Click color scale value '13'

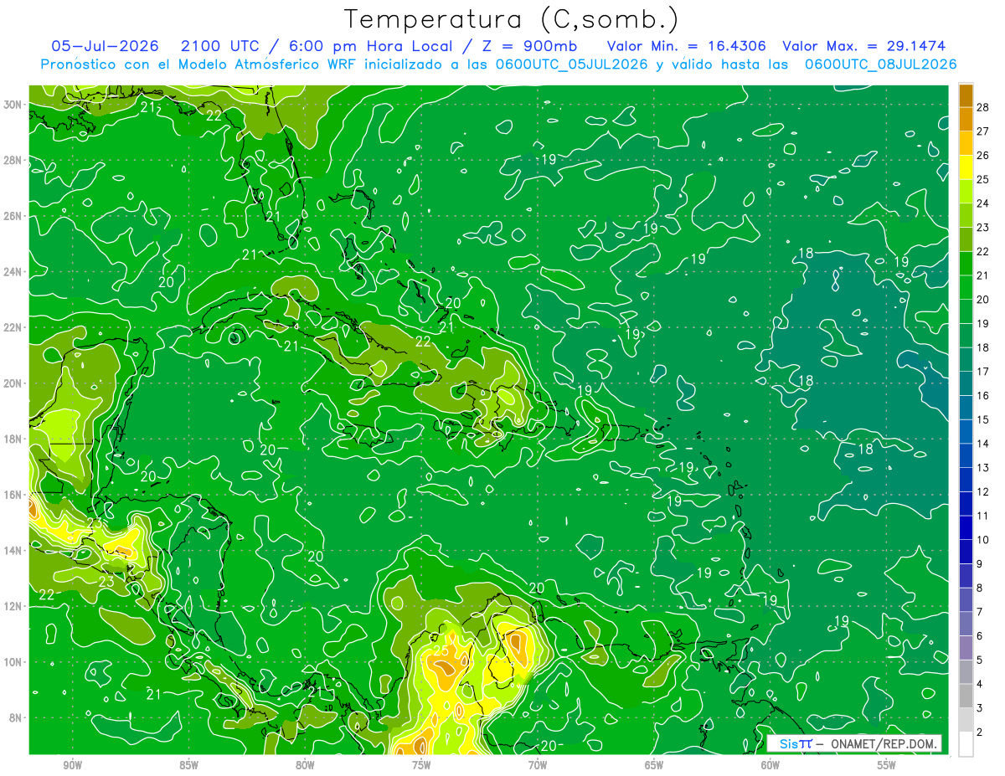point(983,467)
